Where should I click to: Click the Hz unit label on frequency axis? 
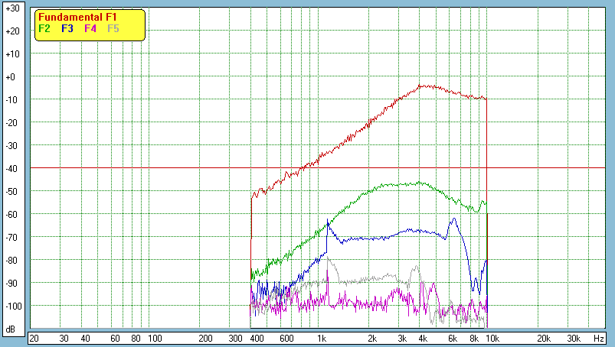[598, 338]
